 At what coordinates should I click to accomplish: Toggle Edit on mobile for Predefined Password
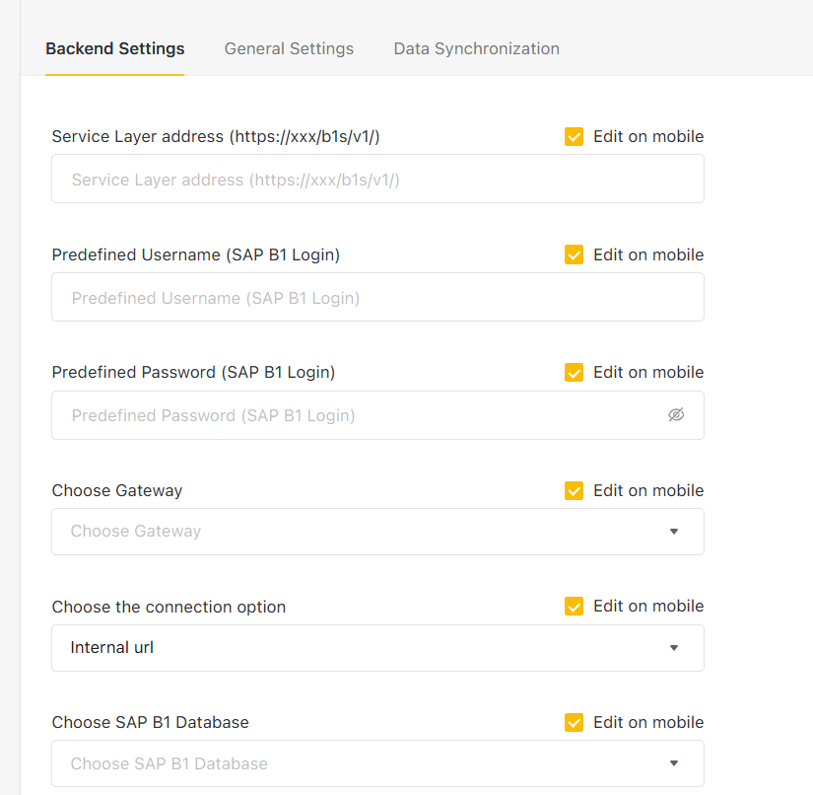575,373
